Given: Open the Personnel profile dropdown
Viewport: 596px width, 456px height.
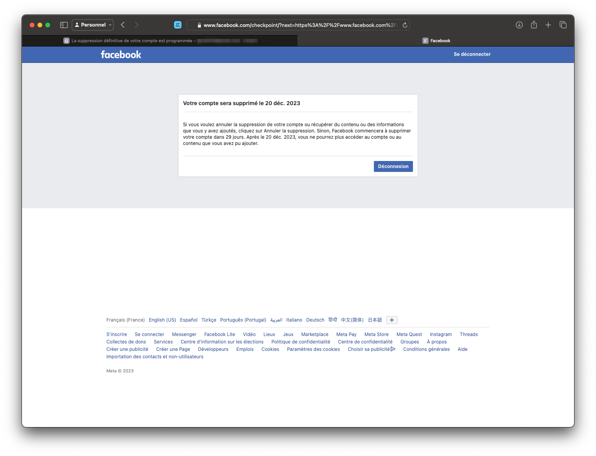Looking at the screenshot, I should point(93,25).
